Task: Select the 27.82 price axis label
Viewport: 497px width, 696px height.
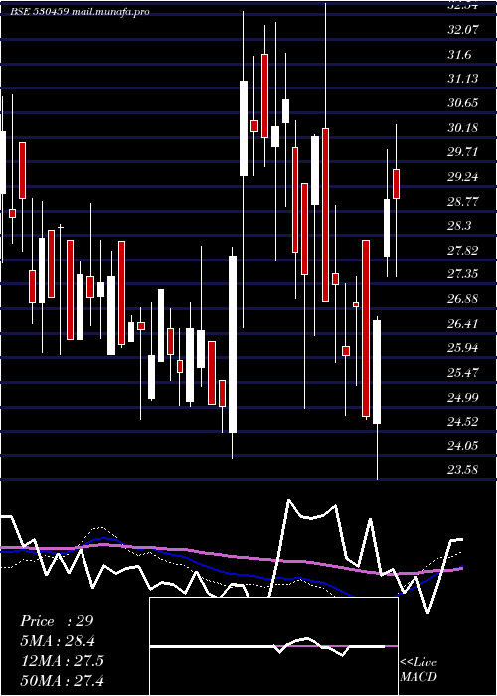Action: (463, 251)
